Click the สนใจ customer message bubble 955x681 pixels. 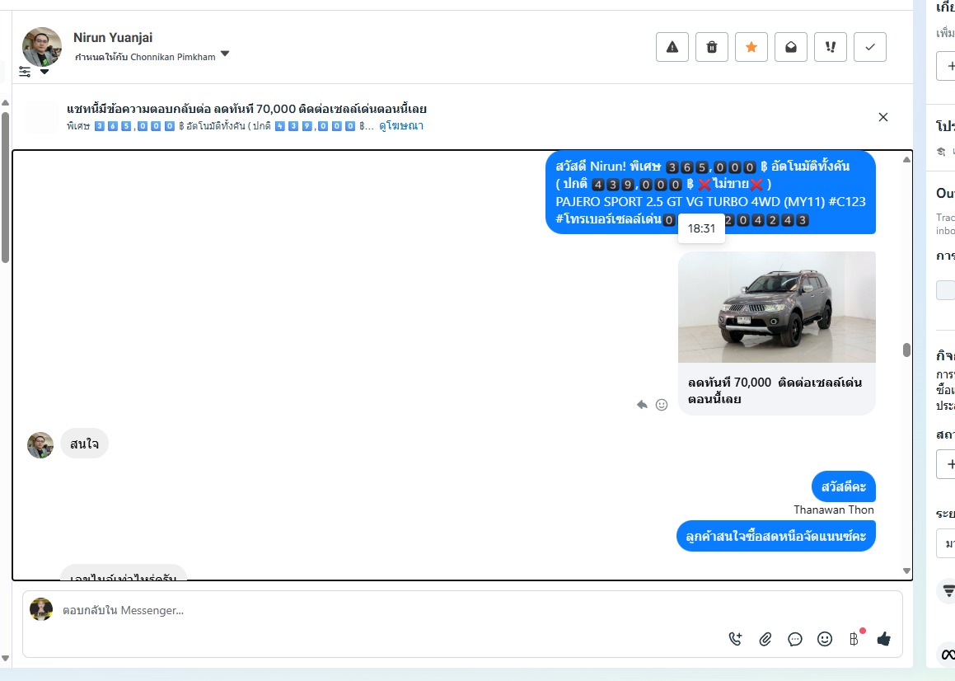84,444
